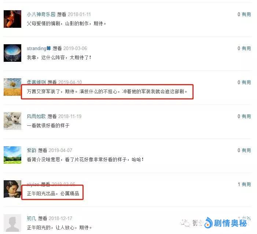
Task: Open 柔嘉维则's wheat field avatar
Action: pos(12,87)
